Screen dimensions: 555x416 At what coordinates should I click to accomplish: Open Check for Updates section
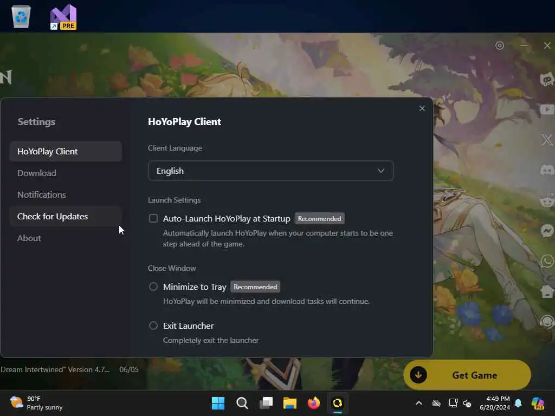tap(66, 217)
